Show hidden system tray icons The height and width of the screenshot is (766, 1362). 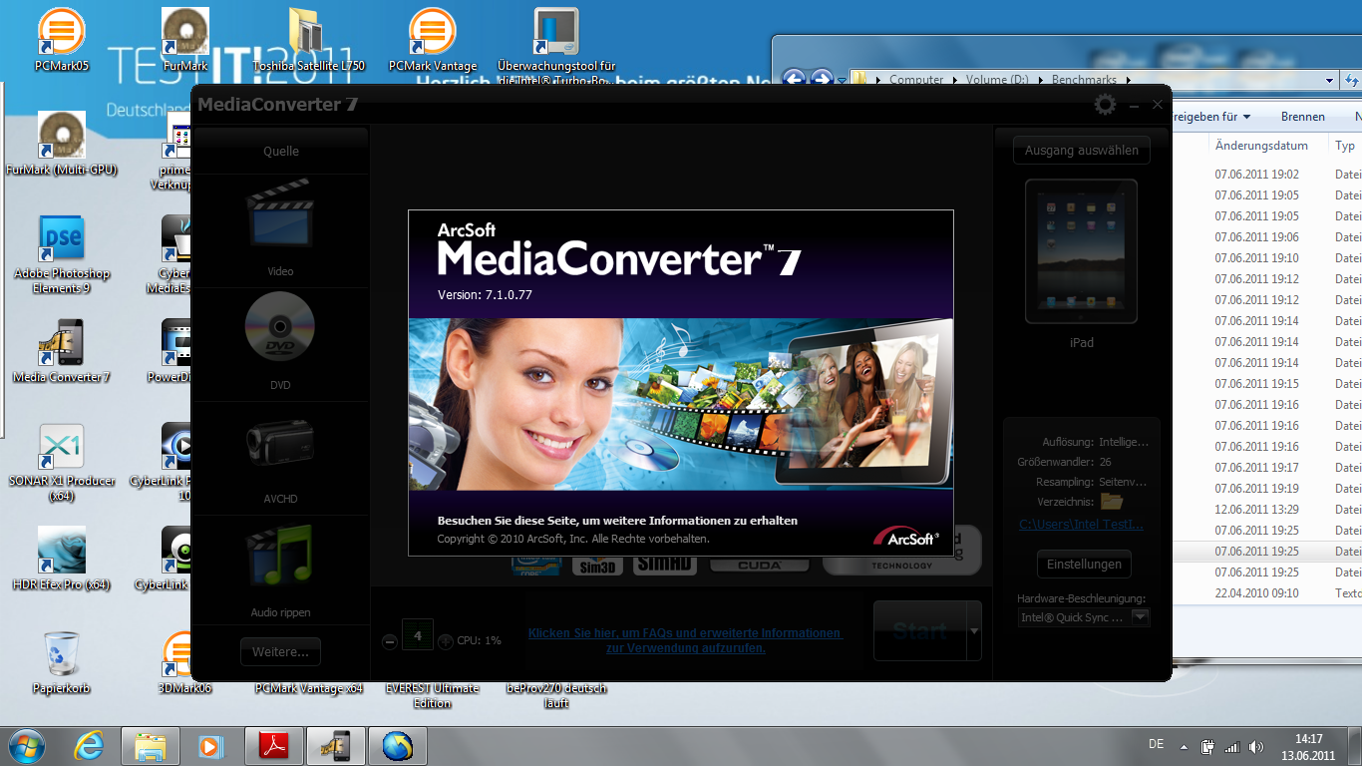point(1184,746)
